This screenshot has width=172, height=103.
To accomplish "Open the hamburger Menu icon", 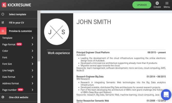I will pos(167,3).
